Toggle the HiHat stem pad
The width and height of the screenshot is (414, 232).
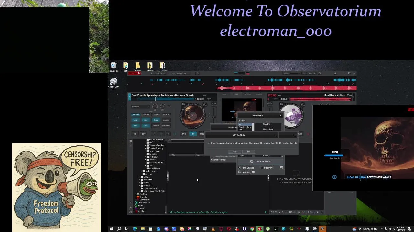pyautogui.click(x=146, y=126)
